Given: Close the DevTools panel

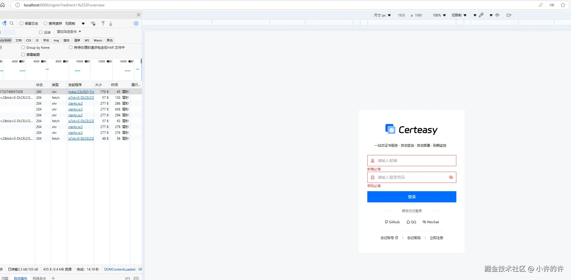Looking at the screenshot, I should pyautogui.click(x=139, y=15).
